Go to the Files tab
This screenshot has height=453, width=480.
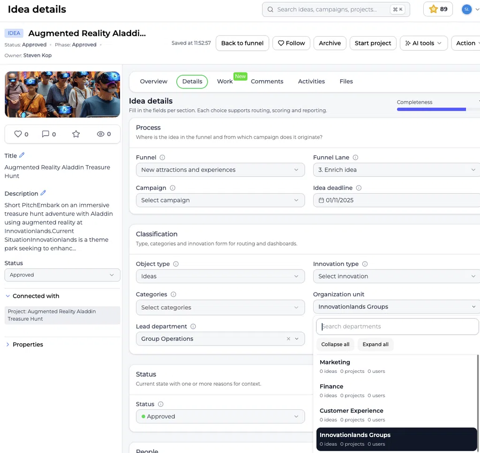pos(346,82)
